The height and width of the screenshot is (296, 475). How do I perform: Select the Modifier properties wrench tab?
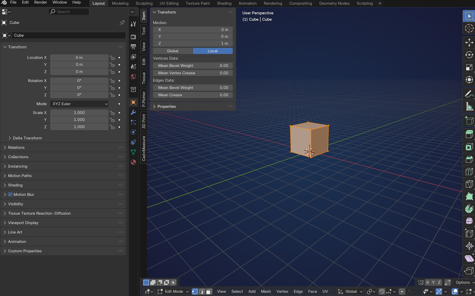(133, 112)
